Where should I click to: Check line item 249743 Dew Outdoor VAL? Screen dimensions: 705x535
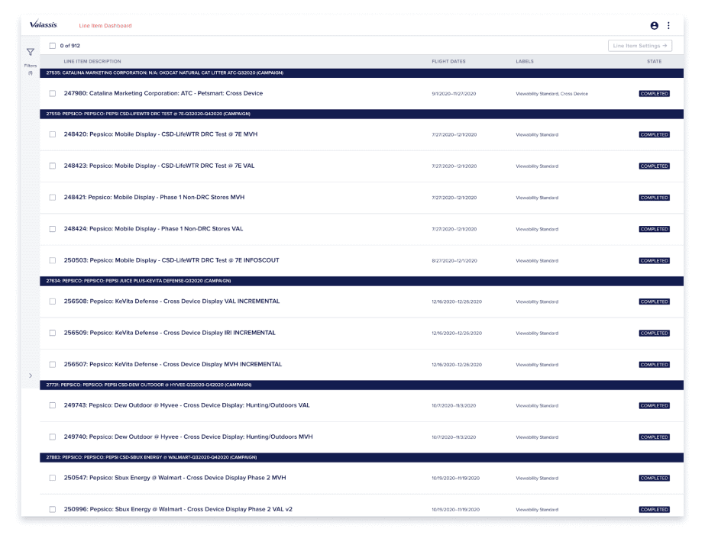53,405
